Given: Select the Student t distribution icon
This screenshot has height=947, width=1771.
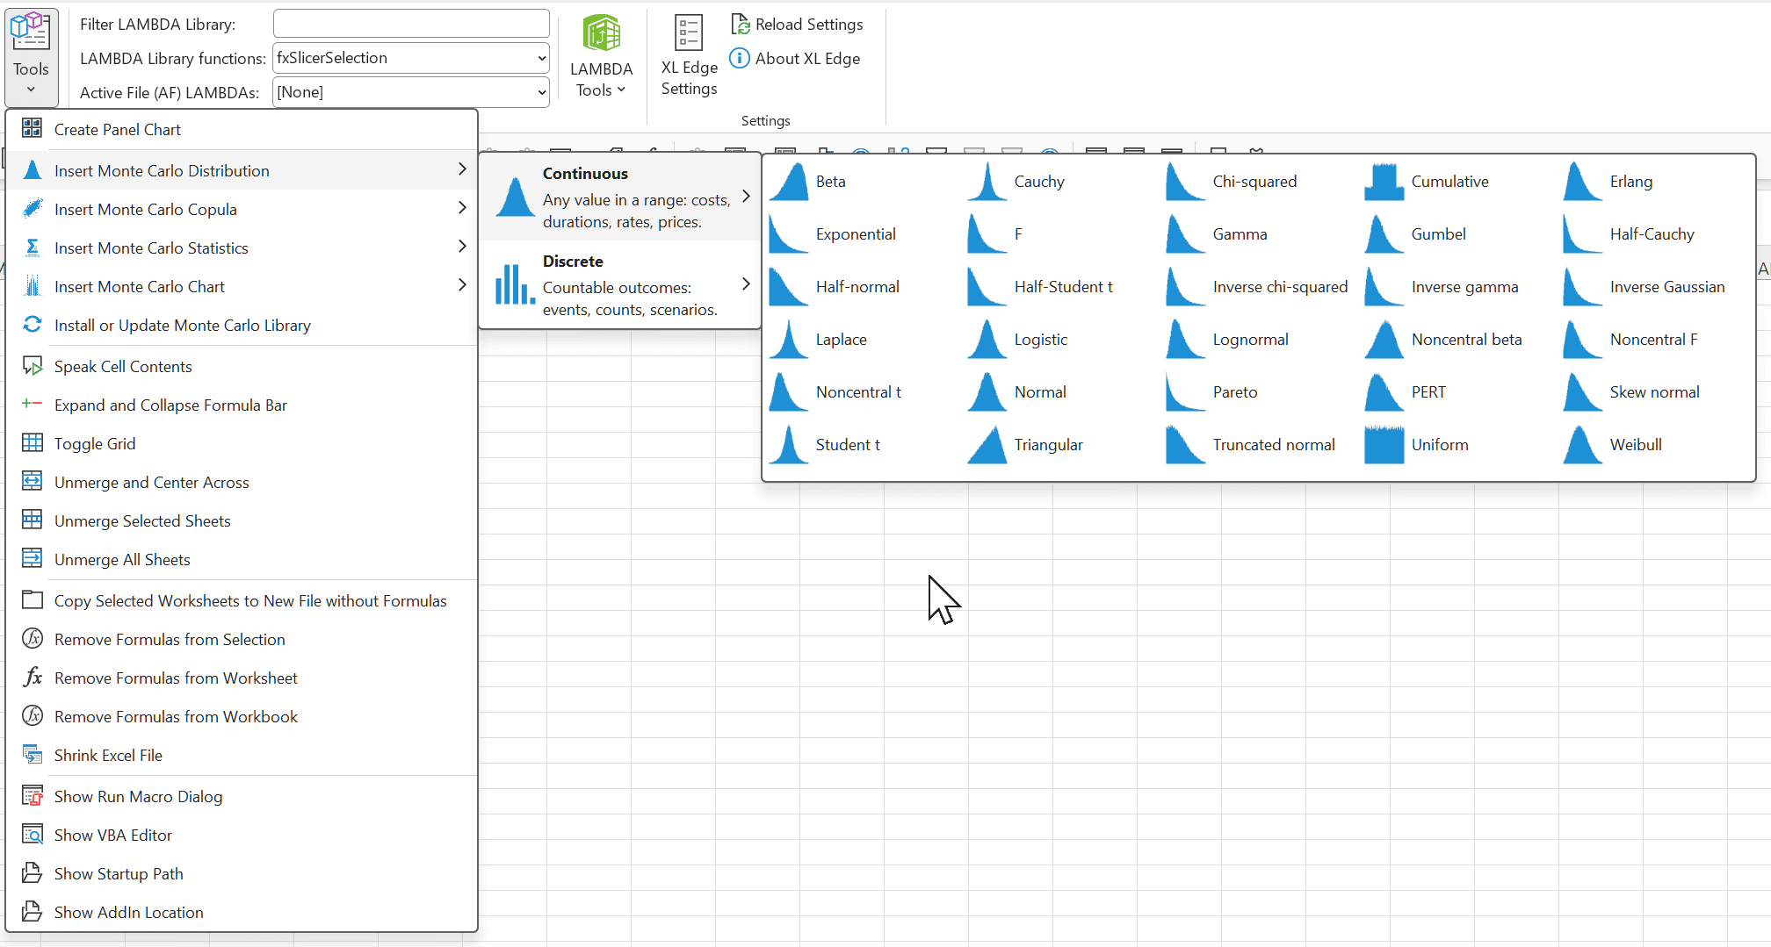Looking at the screenshot, I should pos(789,445).
